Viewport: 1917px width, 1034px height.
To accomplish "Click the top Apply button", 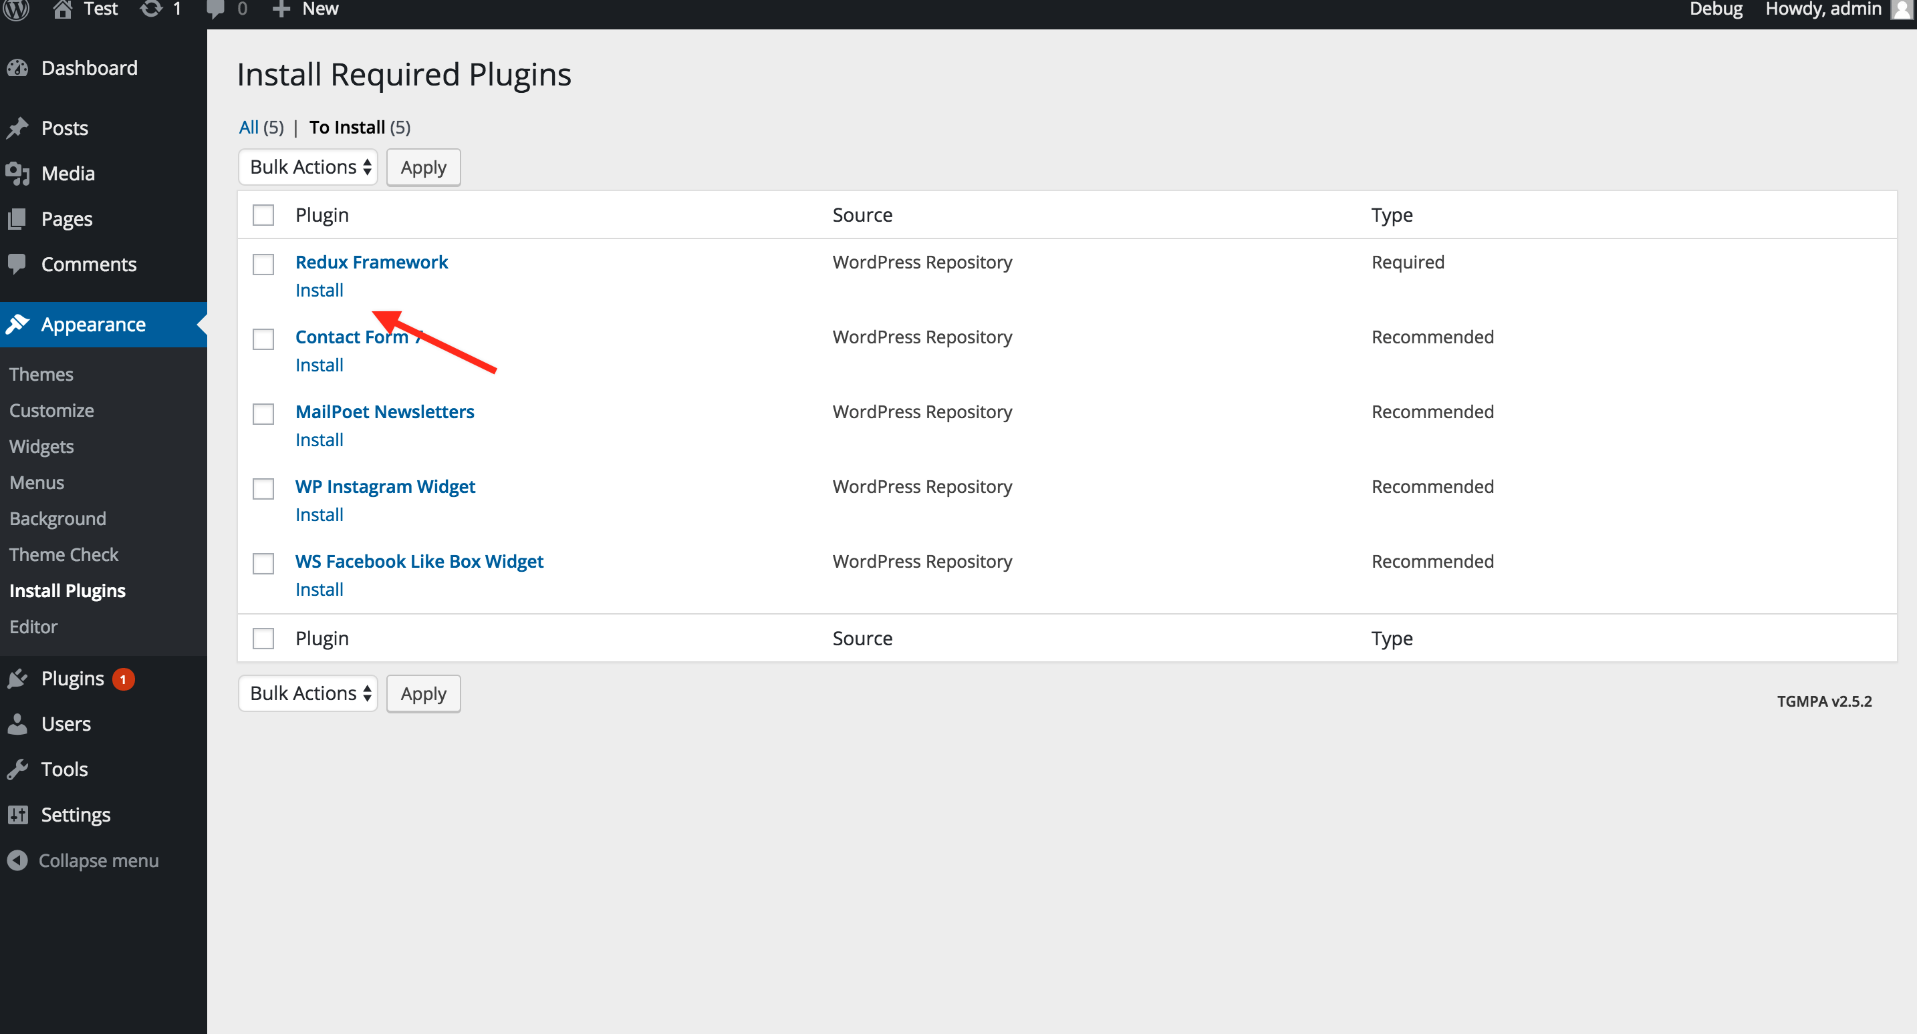I will pyautogui.click(x=423, y=168).
